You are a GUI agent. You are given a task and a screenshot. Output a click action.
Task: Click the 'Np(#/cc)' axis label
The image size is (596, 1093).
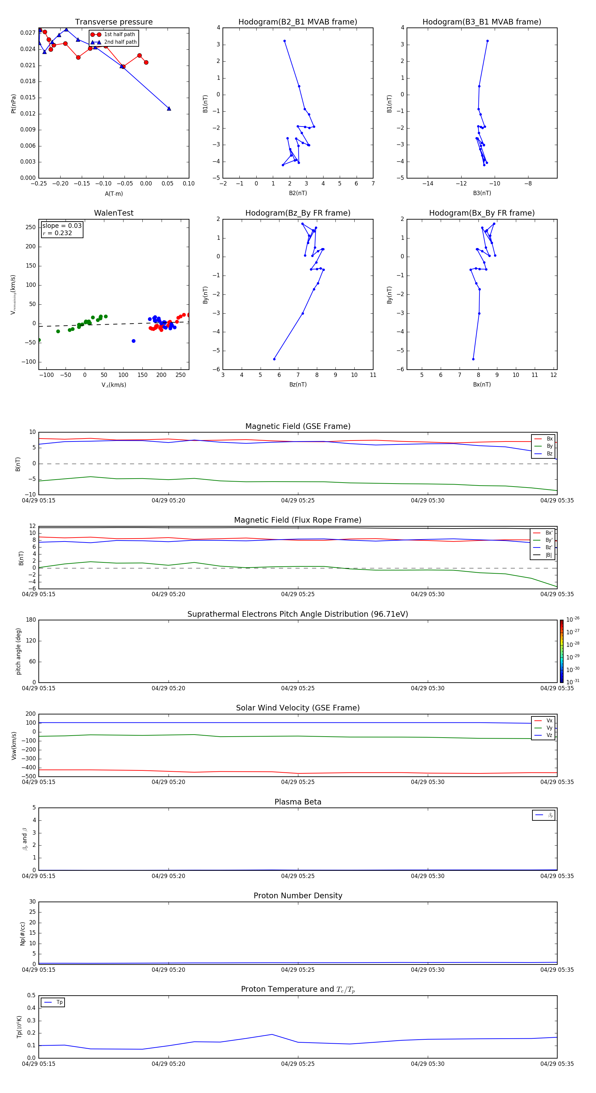[x=23, y=933]
